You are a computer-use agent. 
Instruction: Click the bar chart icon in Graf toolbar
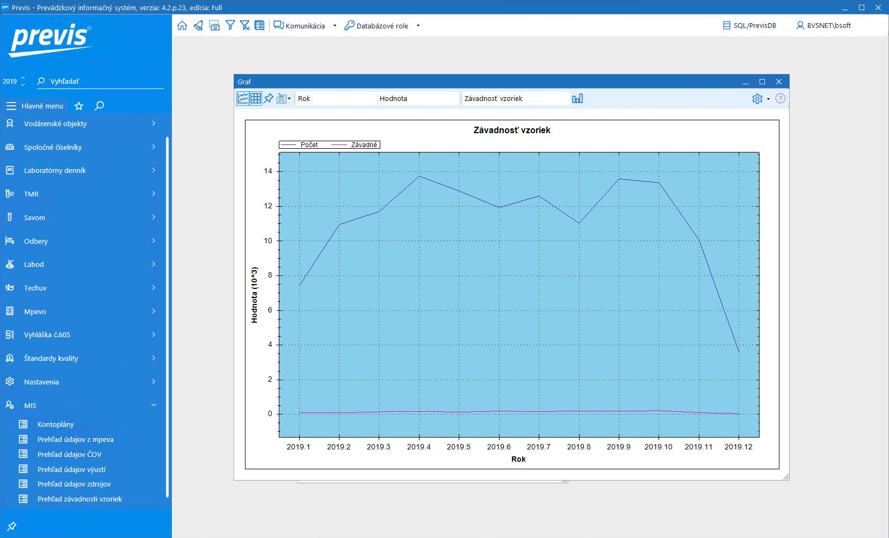click(577, 98)
